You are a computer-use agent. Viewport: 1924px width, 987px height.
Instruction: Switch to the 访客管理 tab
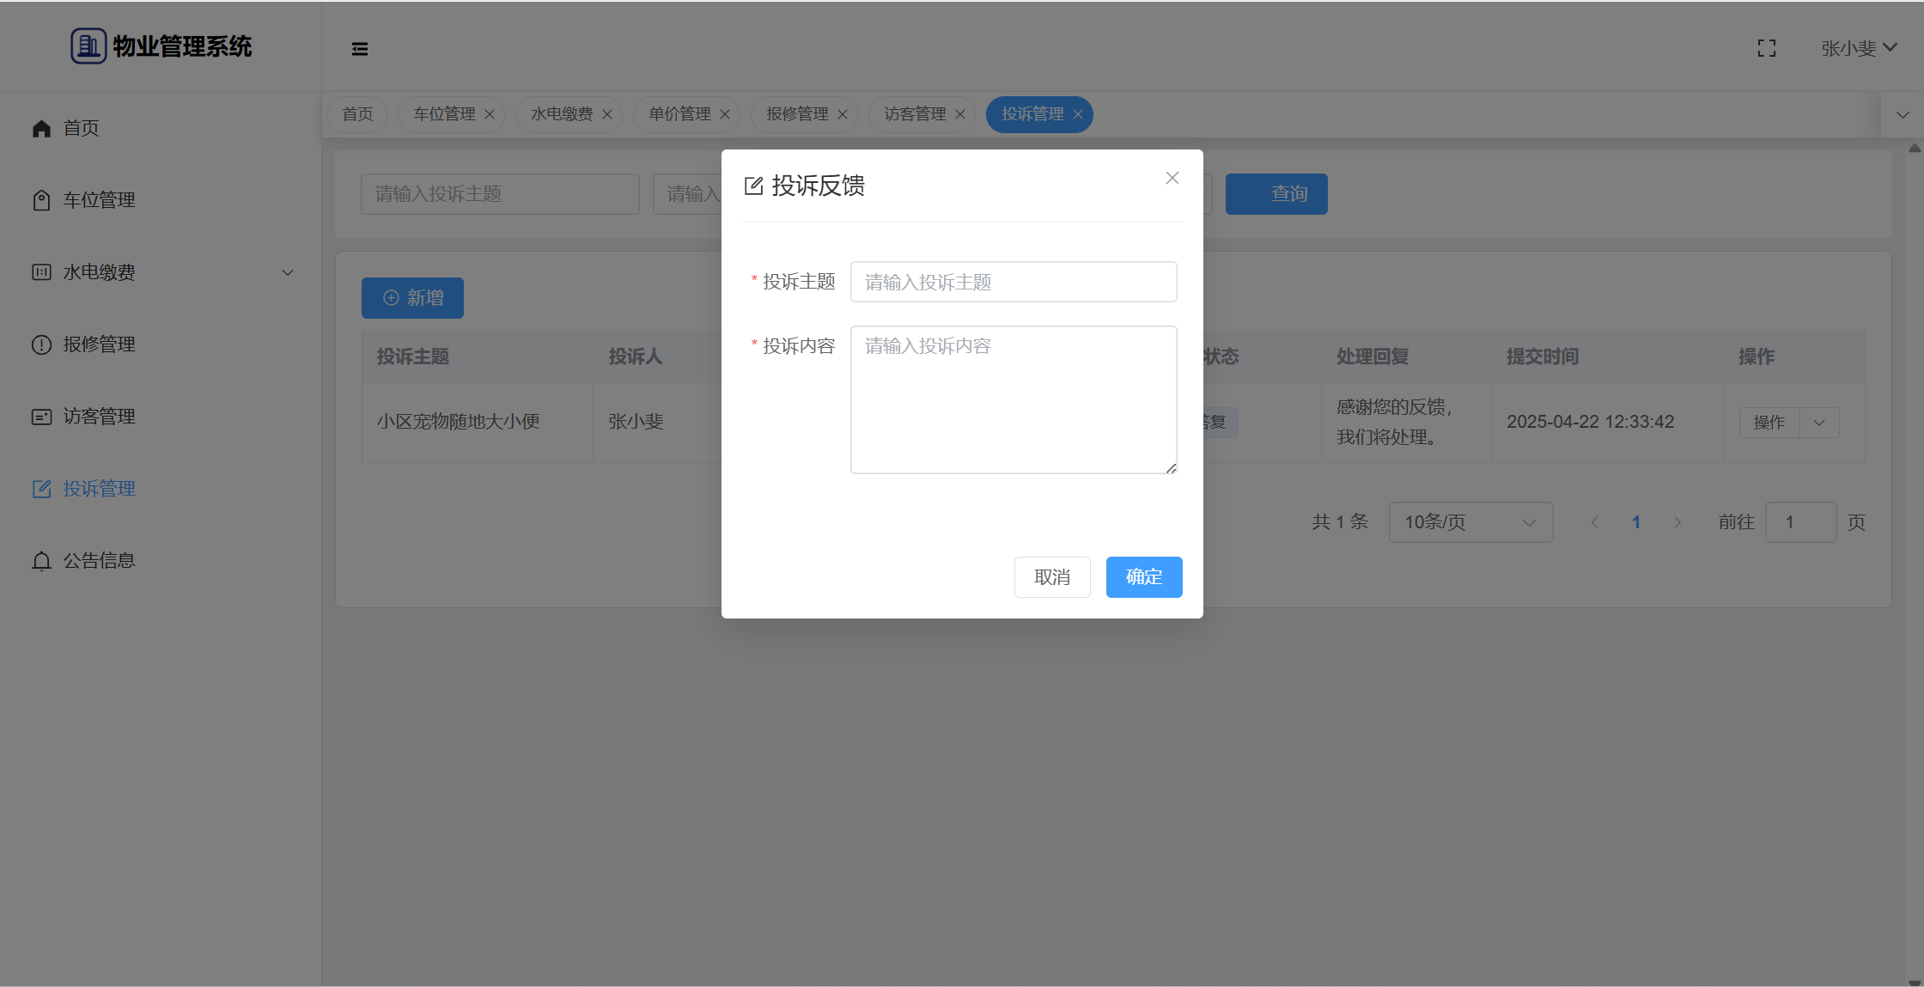[914, 114]
